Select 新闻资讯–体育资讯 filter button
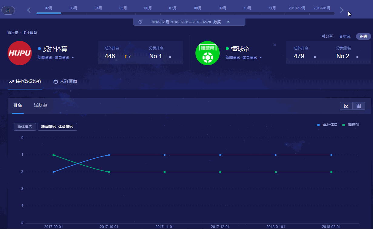 [57, 127]
